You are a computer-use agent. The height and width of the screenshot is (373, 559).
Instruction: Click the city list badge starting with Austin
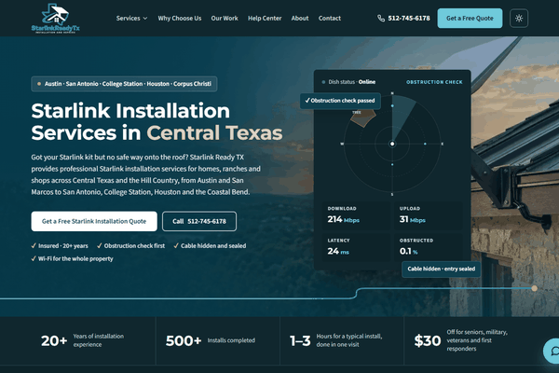pos(124,84)
